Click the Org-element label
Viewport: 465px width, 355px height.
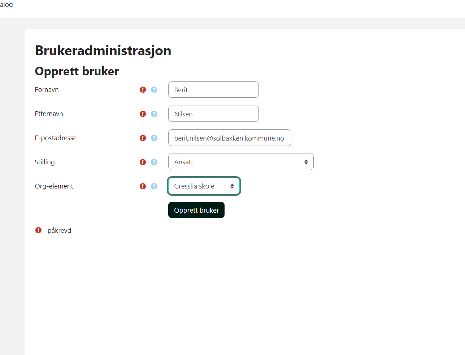54,186
